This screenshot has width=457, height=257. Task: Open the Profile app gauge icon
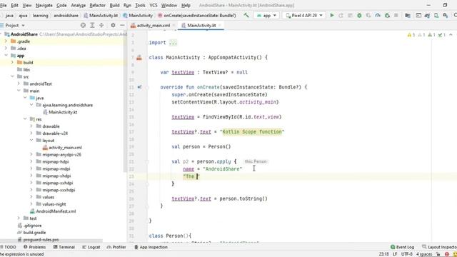[x=378, y=15]
